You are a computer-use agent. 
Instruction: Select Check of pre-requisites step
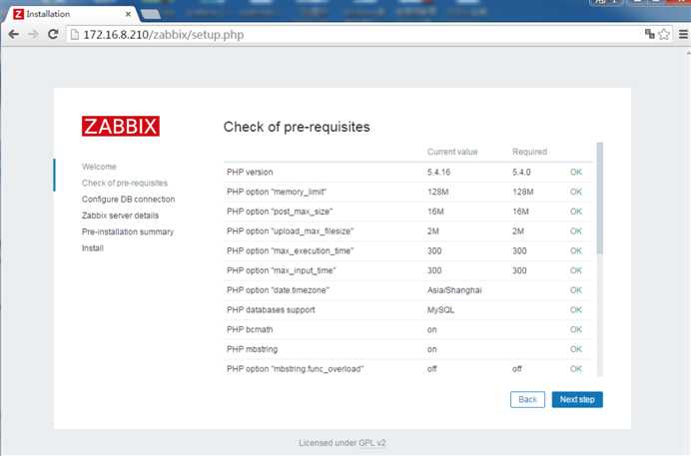pos(125,183)
